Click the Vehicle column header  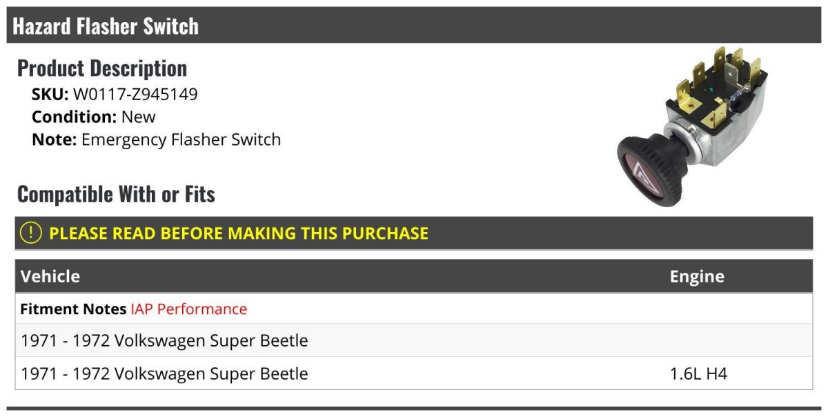point(50,276)
